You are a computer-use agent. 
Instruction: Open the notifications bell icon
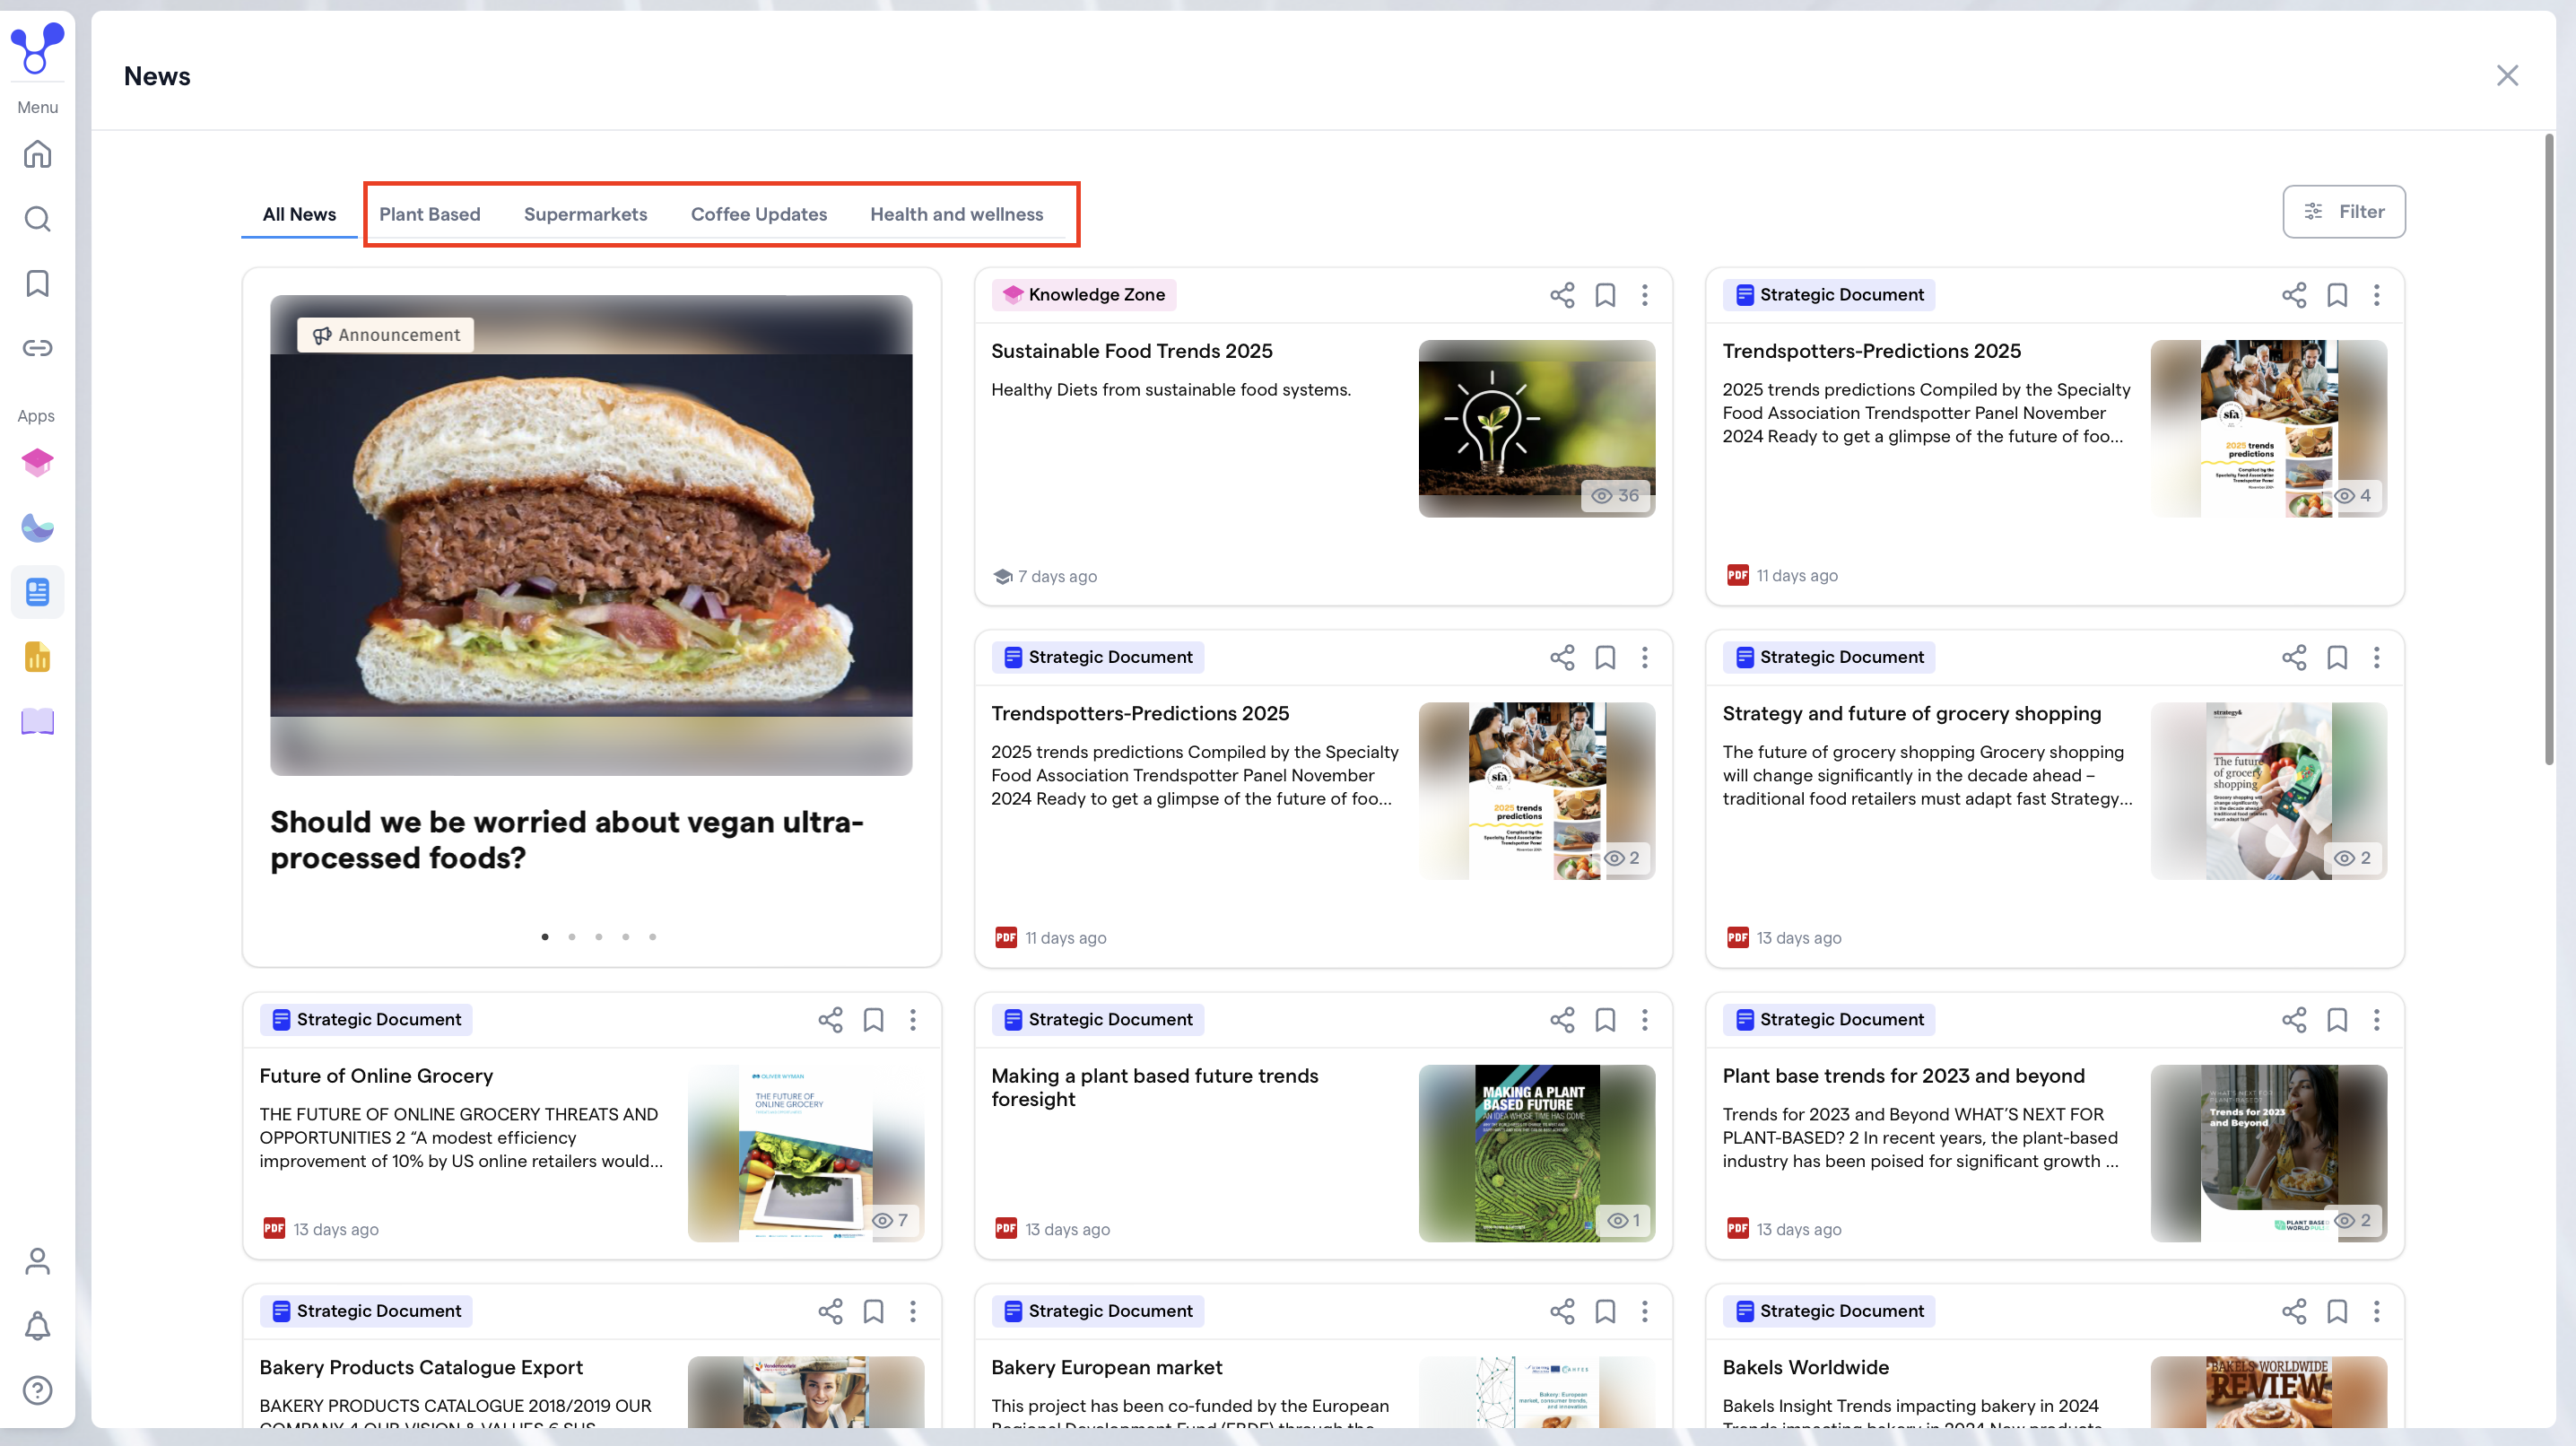tap(37, 1326)
